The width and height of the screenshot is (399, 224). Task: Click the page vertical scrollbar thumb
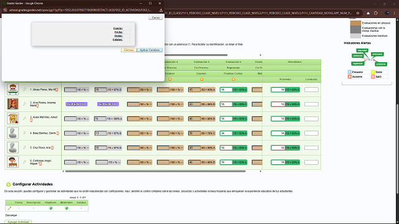(x=398, y=149)
